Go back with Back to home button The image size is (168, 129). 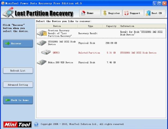18,100
